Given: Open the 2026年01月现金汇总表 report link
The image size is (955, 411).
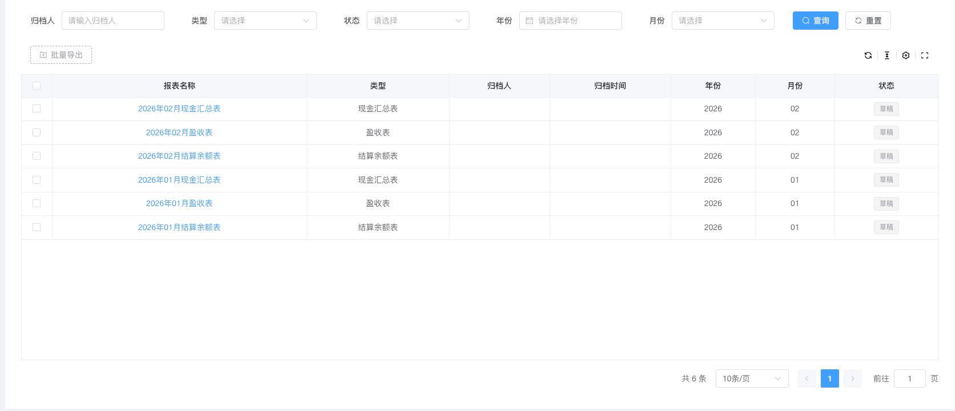Looking at the screenshot, I should (x=179, y=180).
